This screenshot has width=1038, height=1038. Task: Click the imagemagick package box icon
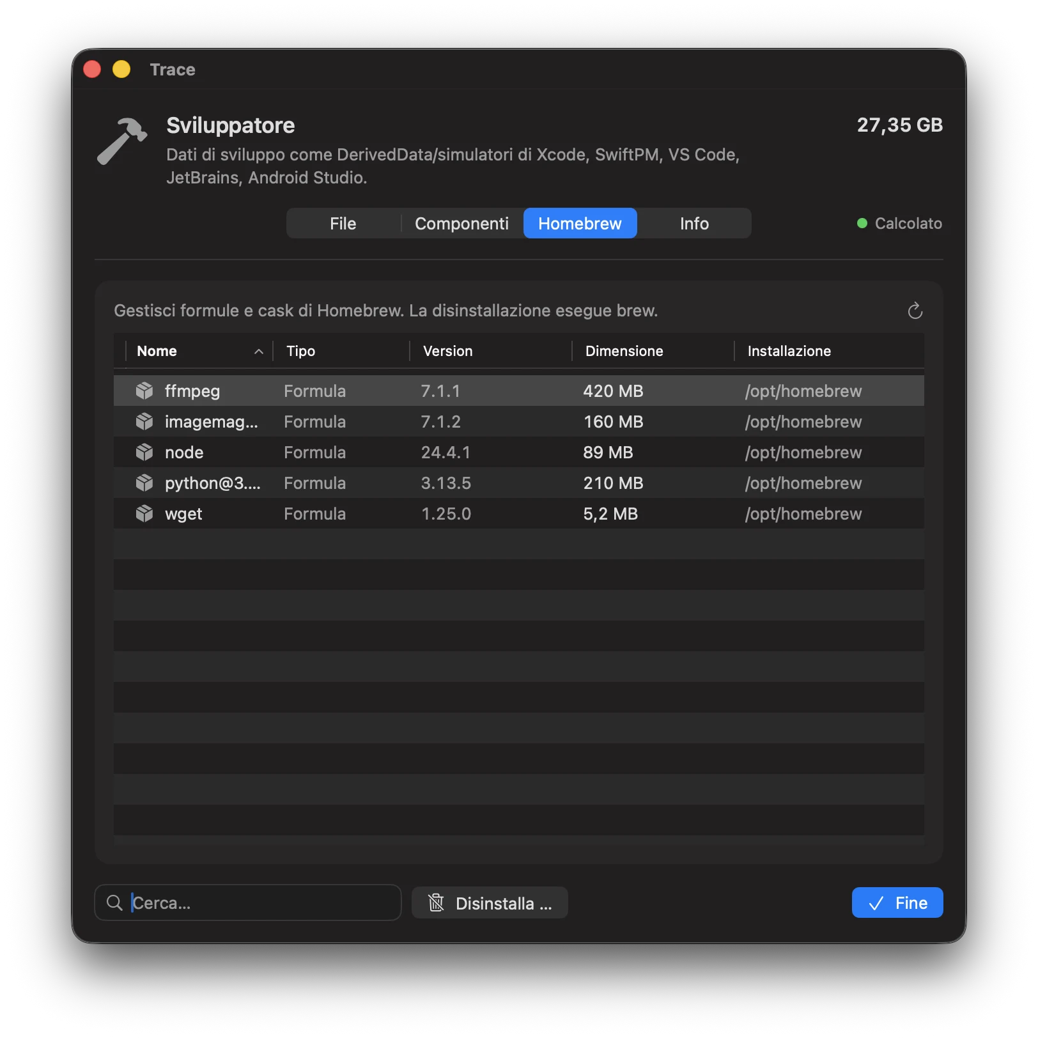pos(144,421)
